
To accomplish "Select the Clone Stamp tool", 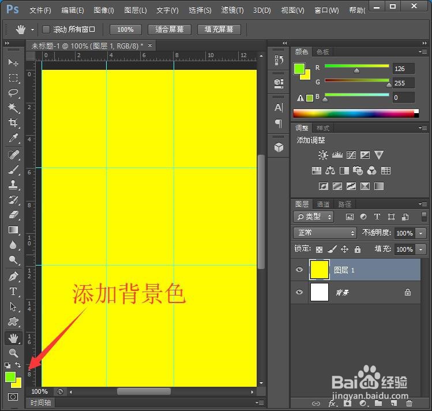I will point(13,185).
